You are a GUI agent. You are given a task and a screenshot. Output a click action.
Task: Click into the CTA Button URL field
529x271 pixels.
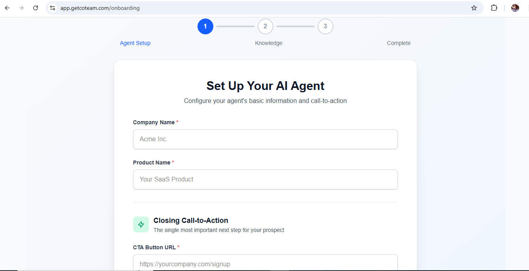[265, 264]
